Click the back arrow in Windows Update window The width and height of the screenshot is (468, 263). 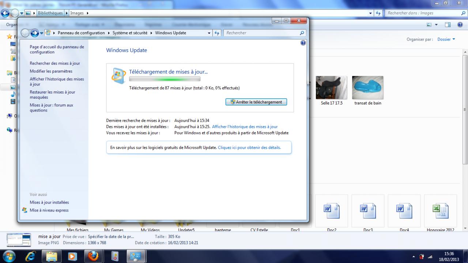click(x=25, y=33)
